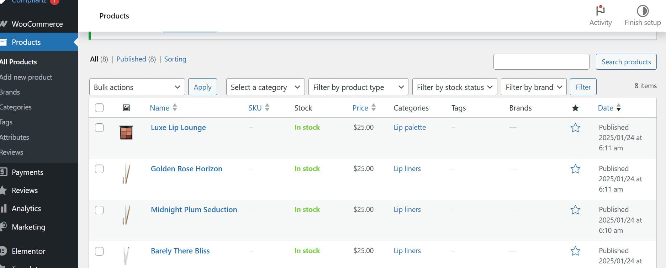
Task: Toggle featured star for Luxe Lip Lounge
Action: tap(575, 128)
